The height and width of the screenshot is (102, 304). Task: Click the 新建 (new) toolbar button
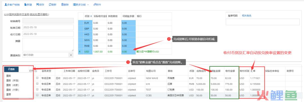coord(28,5)
